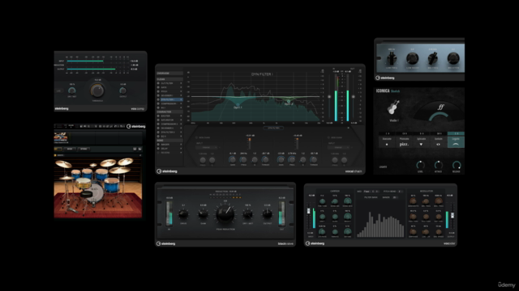Toggle the DYN FILTER I power button

(x=159, y=99)
